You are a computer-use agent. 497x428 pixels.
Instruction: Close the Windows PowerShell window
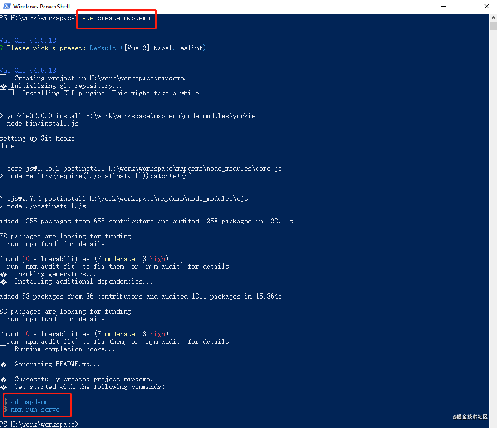pos(487,6)
